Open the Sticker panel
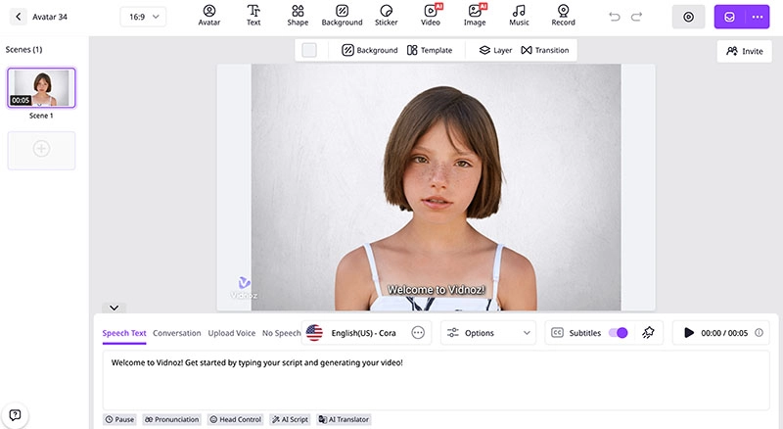Screen dimensions: 783x429 (x=386, y=16)
